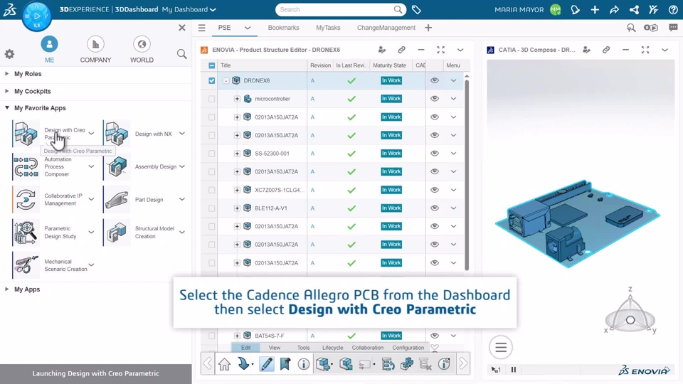Viewport: 683px width, 384px height.
Task: Open Automation Process Composer app icon
Action: click(x=26, y=166)
